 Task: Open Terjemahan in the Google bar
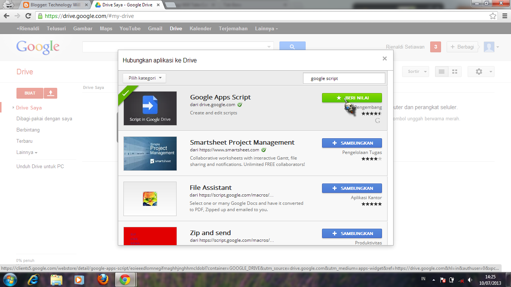233,28
